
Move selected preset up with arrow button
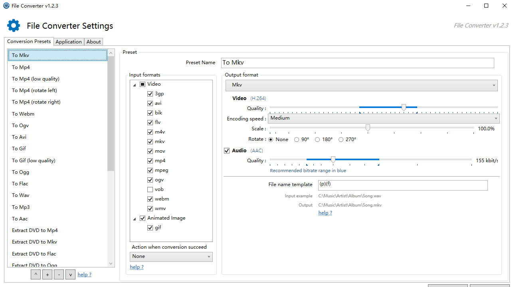[x=36, y=274]
